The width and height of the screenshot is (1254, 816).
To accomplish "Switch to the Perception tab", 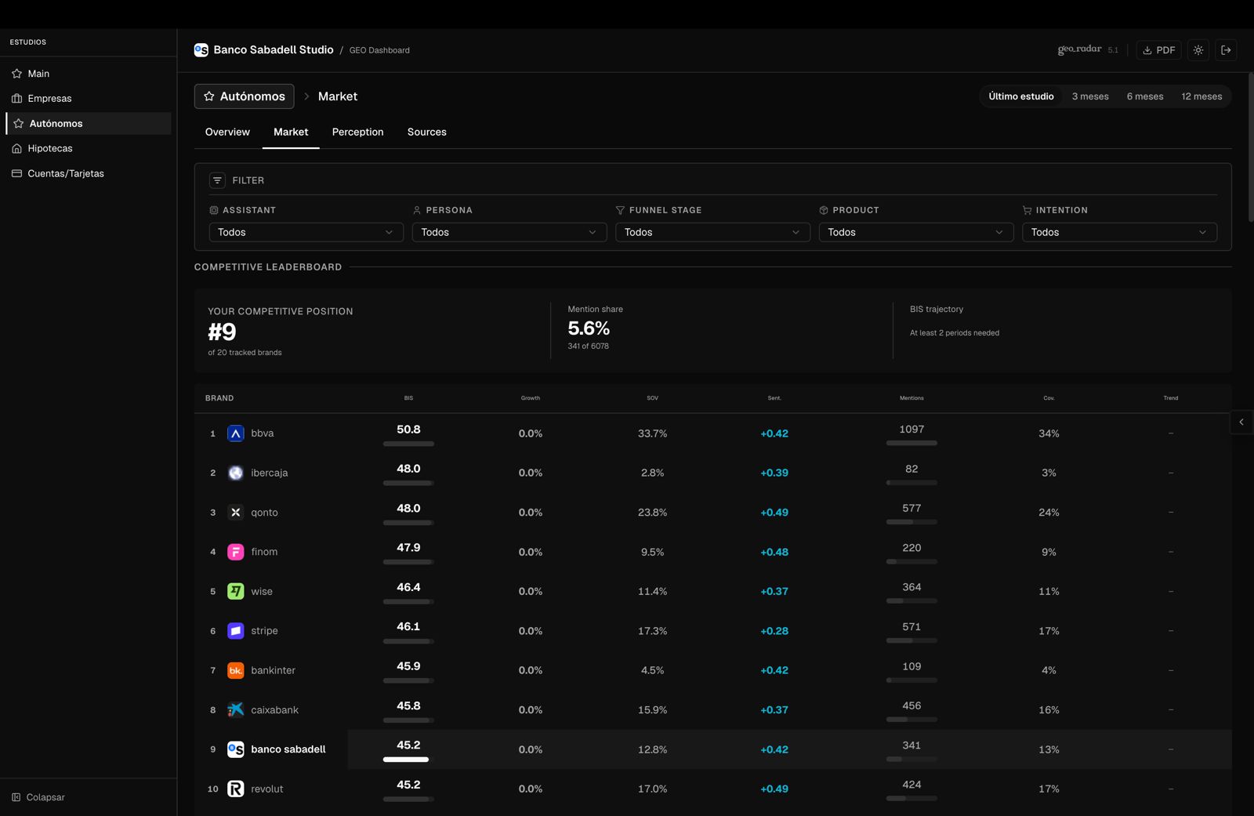I will [x=357, y=132].
